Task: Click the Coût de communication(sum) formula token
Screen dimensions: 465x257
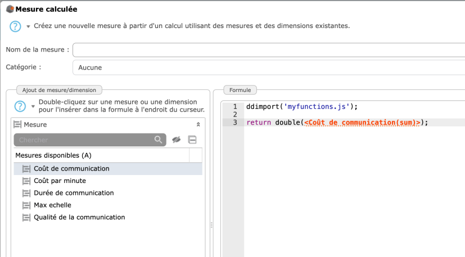Action: [x=363, y=122]
